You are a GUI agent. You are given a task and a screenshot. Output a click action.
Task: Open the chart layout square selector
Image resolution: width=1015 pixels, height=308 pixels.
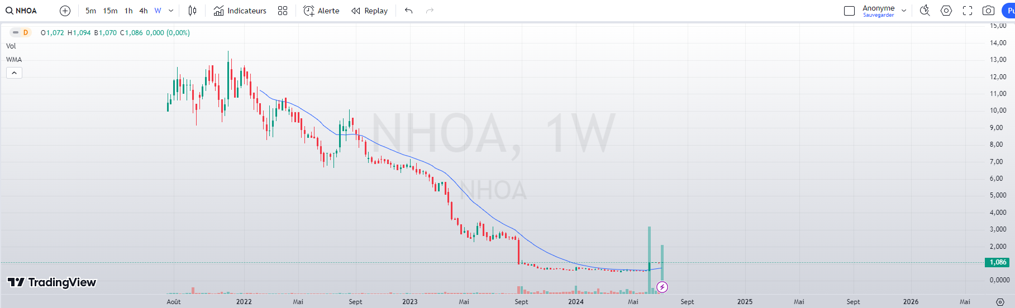pyautogui.click(x=849, y=11)
